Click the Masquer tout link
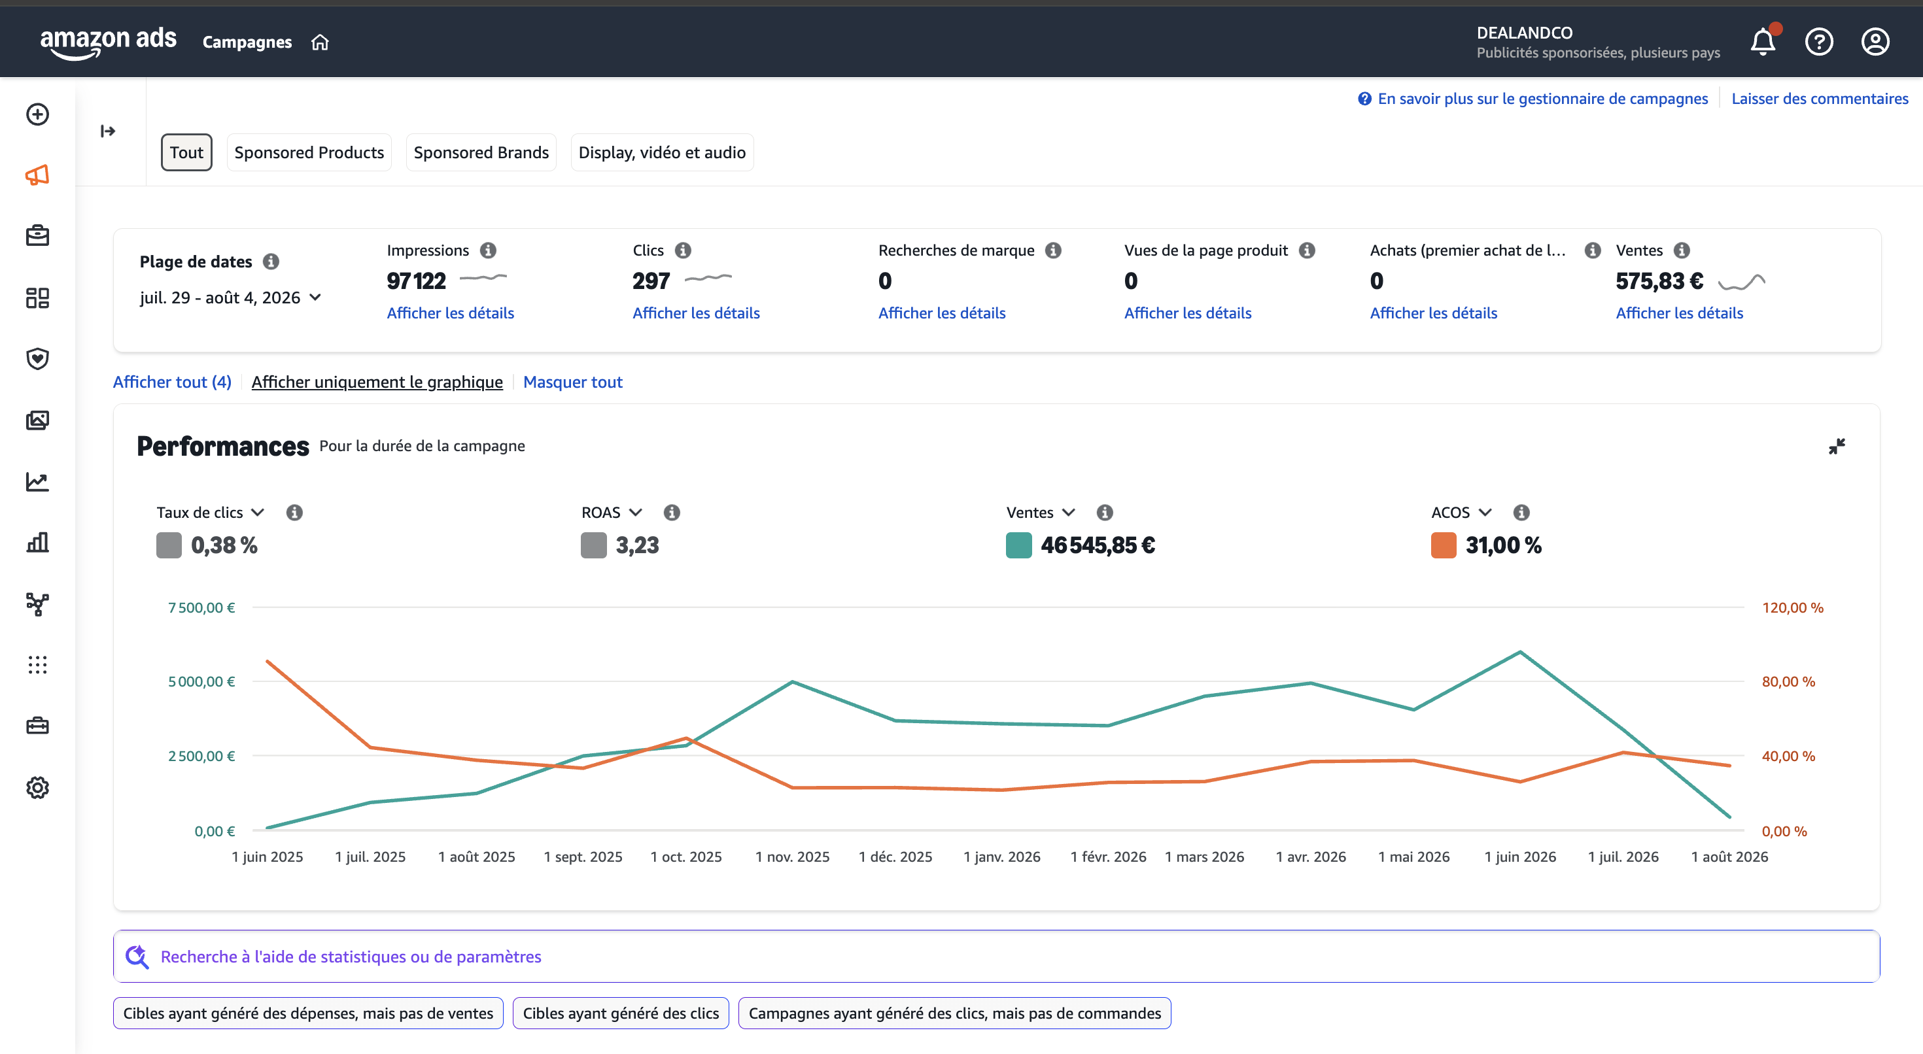Viewport: 1923px width, 1054px height. pos(572,381)
